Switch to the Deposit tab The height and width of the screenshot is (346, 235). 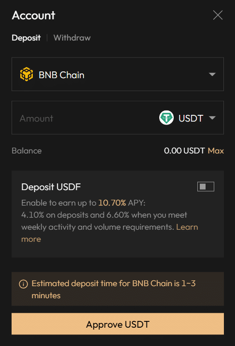[26, 38]
